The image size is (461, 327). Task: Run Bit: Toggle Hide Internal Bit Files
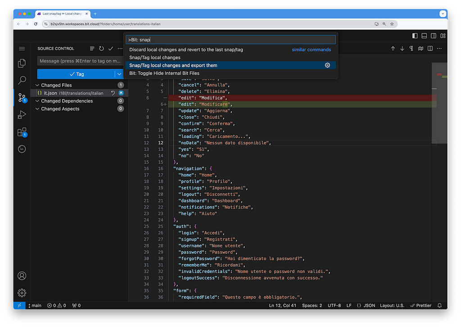tap(231, 73)
